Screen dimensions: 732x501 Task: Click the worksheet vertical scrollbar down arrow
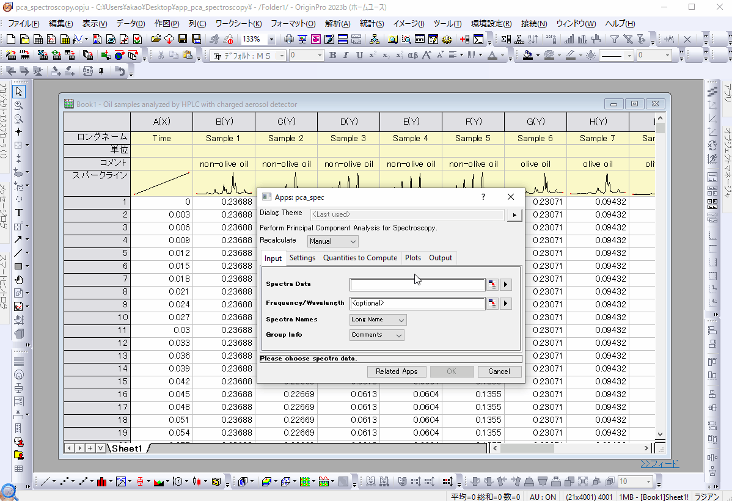click(660, 434)
